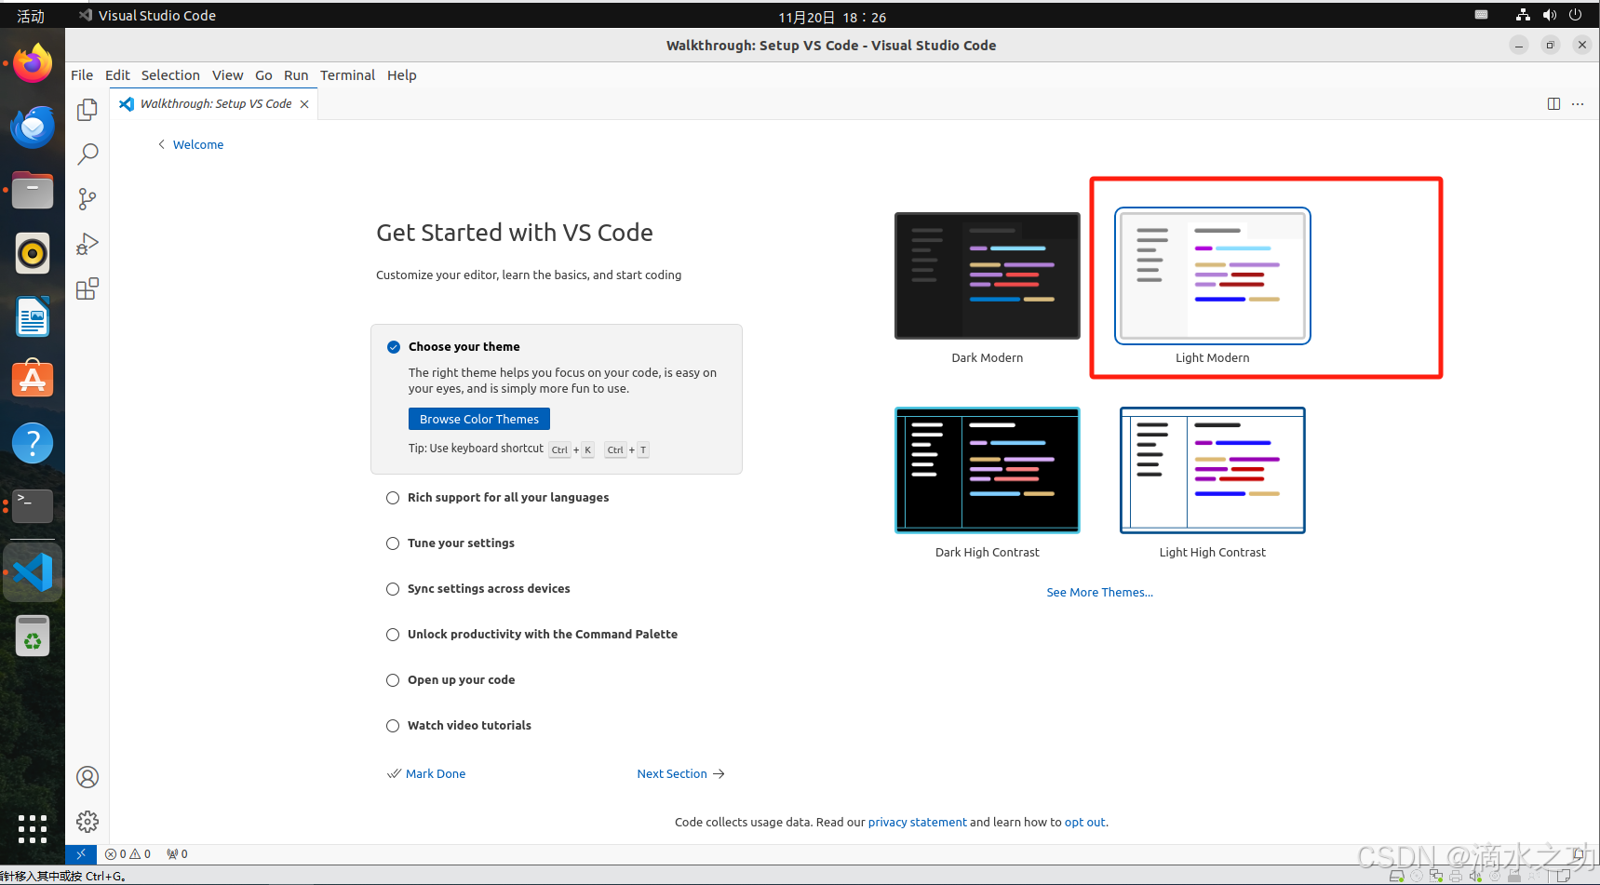Open the Help icon in the dock
The height and width of the screenshot is (885, 1600).
(33, 443)
